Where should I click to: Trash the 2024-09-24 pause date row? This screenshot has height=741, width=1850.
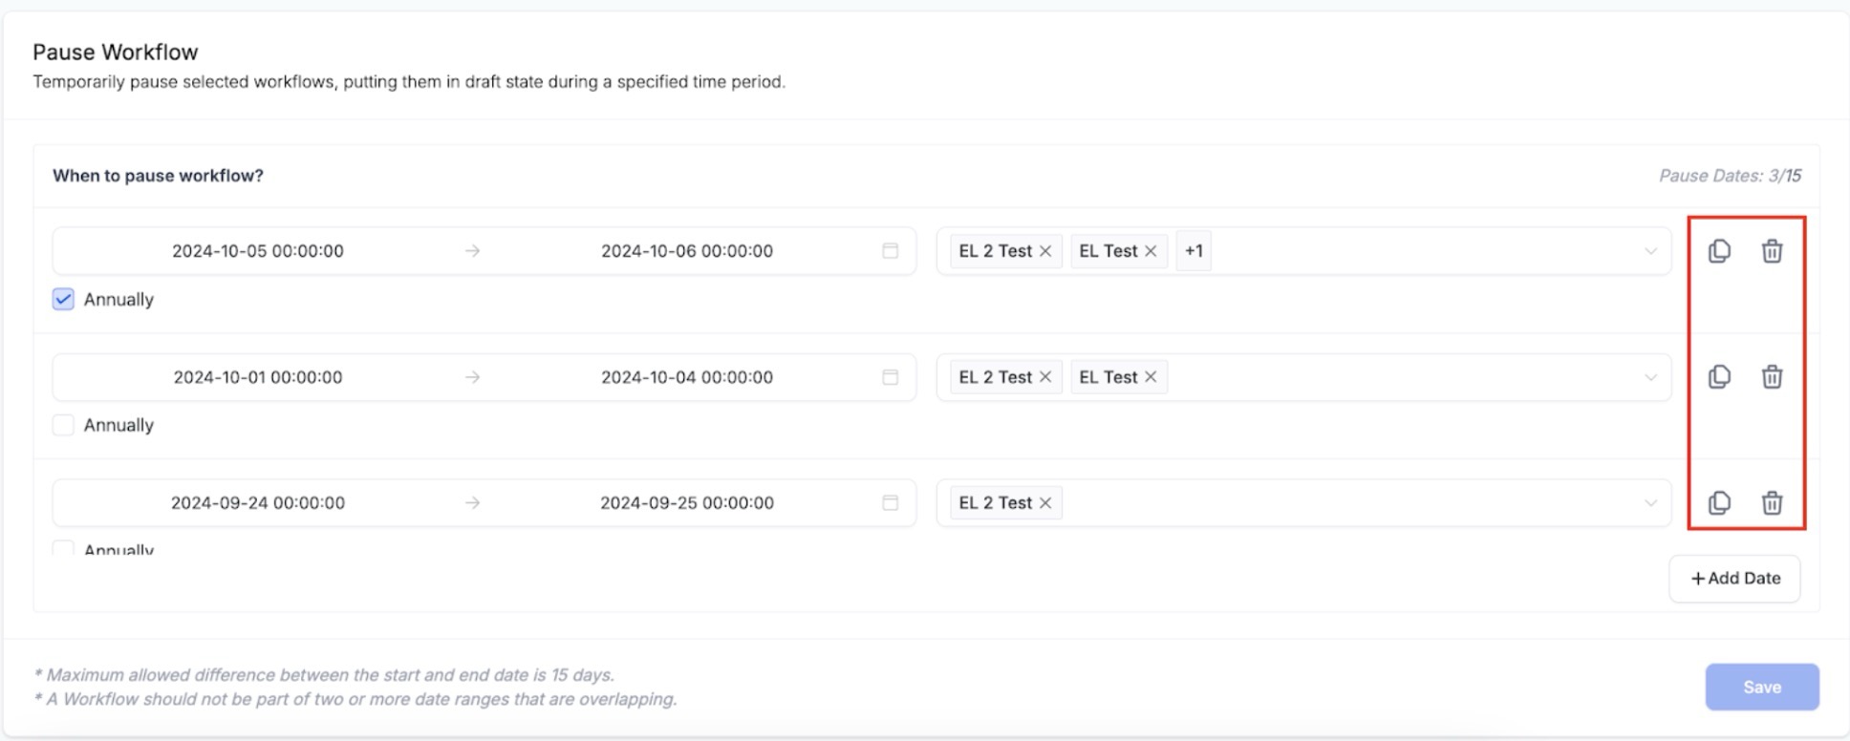click(x=1772, y=503)
